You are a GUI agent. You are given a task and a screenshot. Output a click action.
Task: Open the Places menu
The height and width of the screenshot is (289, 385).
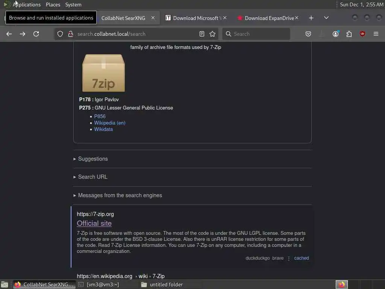[x=53, y=5]
